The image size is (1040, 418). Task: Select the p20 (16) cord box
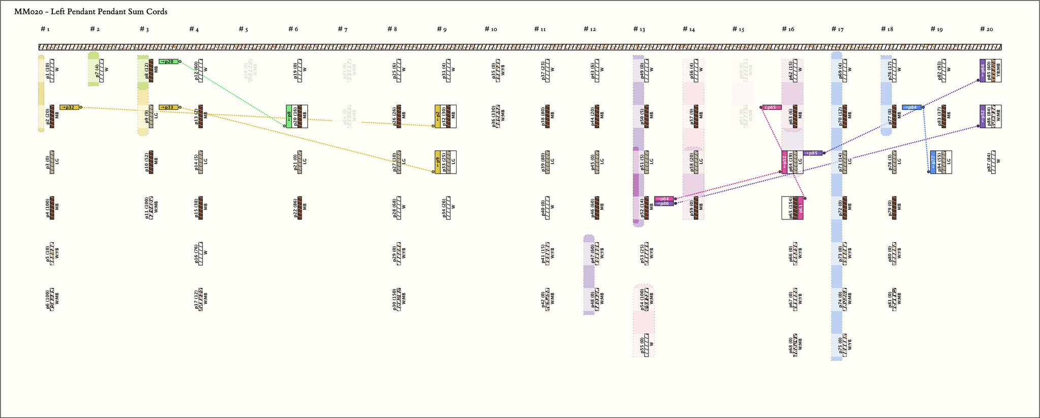(x=297, y=116)
